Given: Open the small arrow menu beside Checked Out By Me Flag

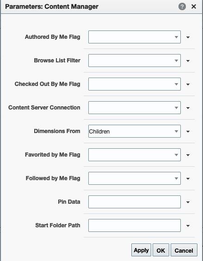Looking at the screenshot, I should (x=188, y=85).
